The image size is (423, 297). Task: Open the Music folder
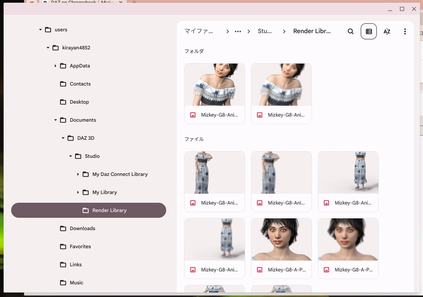[88, 283]
